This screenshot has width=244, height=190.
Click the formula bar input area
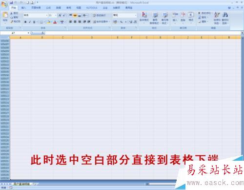point(143,33)
